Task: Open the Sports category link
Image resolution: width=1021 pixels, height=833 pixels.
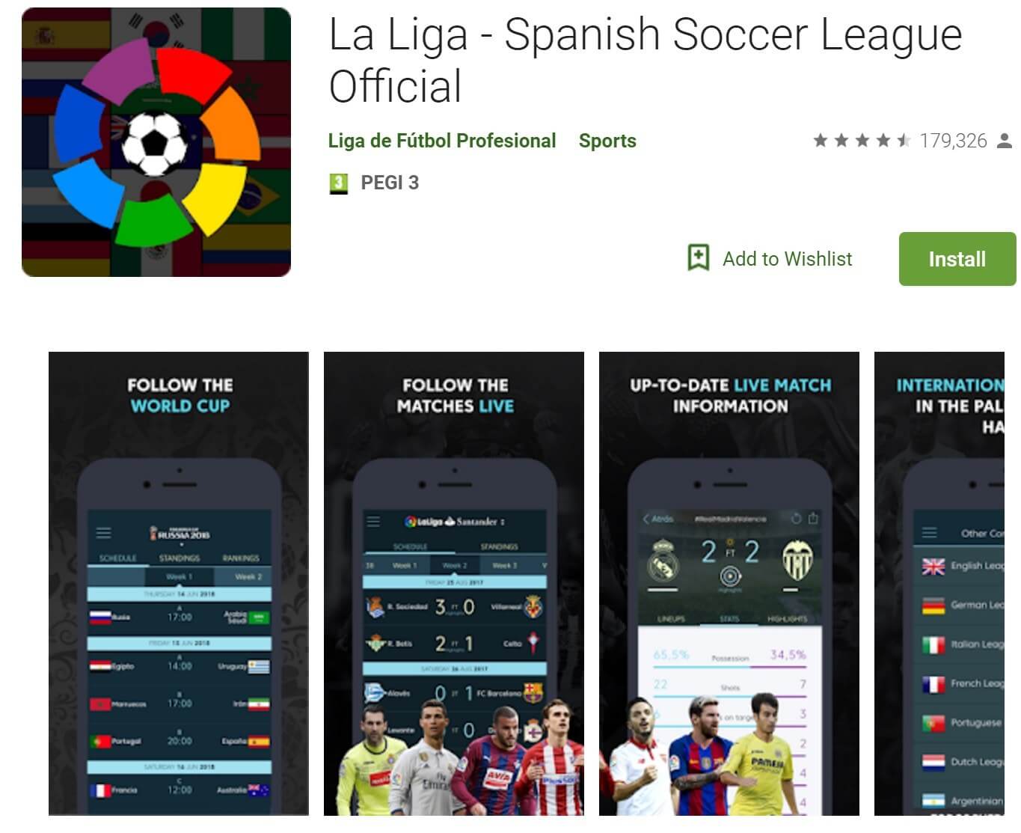Action: pos(607,141)
